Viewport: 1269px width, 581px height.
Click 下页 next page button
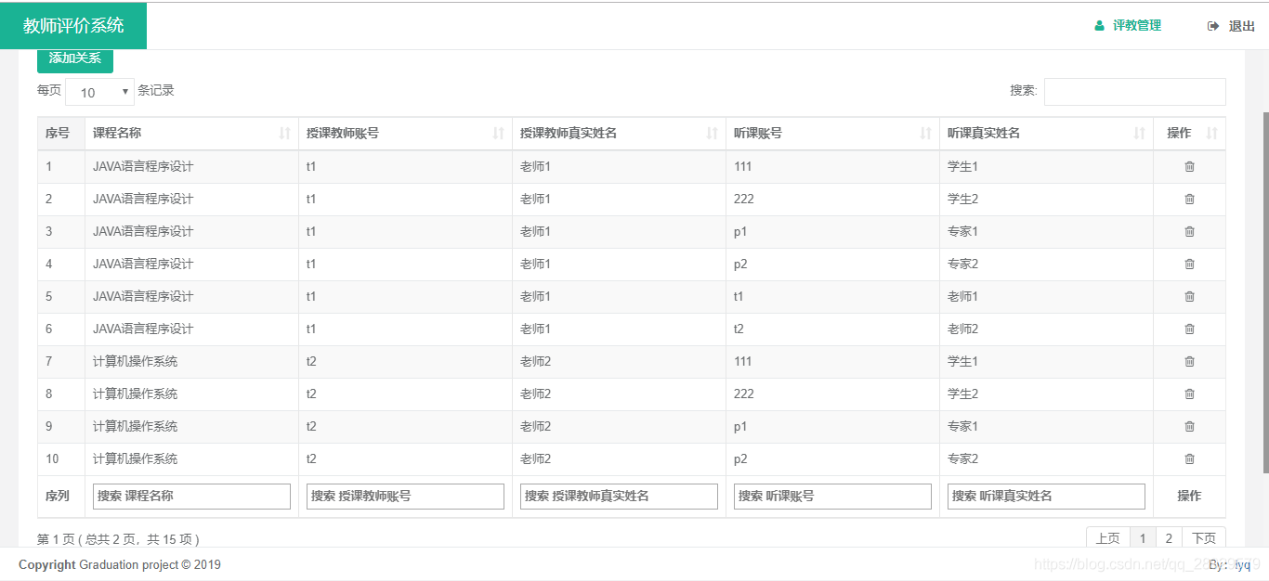pos(1204,538)
